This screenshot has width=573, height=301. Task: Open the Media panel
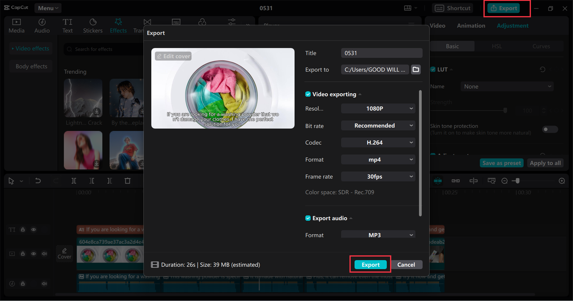(17, 26)
